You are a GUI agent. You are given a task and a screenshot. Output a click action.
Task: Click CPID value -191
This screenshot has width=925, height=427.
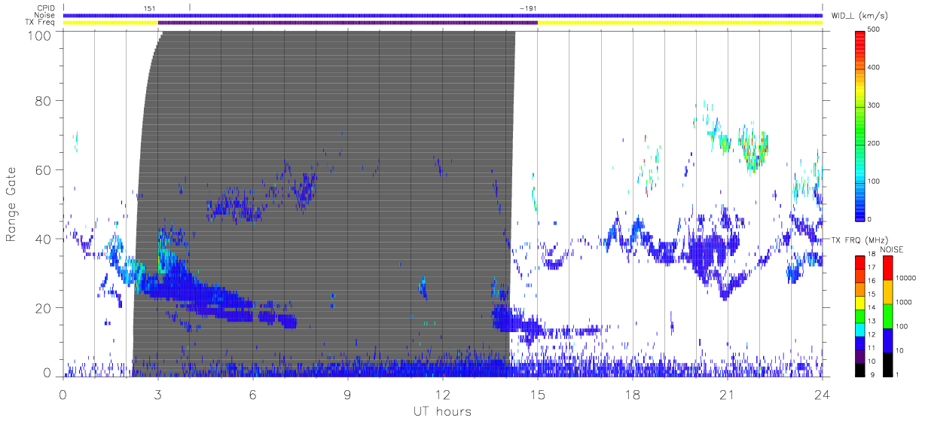pyautogui.click(x=528, y=8)
